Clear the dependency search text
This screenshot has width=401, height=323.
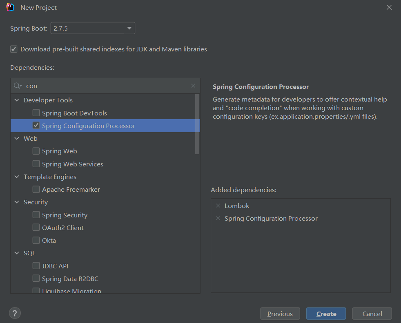click(x=193, y=86)
